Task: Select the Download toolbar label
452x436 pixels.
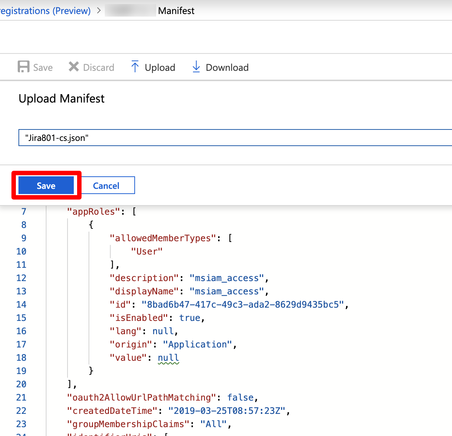Action: pos(227,68)
